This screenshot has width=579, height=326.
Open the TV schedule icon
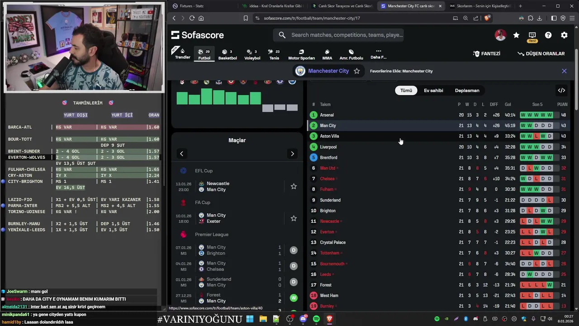click(x=532, y=35)
